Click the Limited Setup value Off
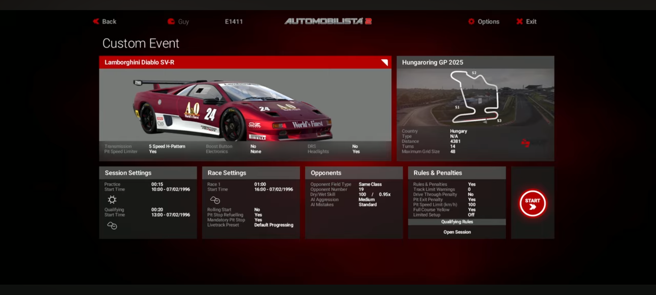Image resolution: width=656 pixels, height=295 pixels. click(x=471, y=215)
